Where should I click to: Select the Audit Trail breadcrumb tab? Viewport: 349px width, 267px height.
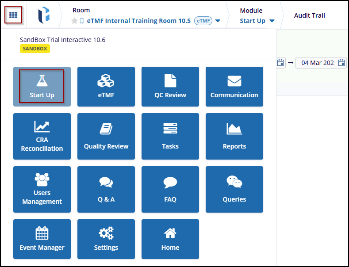point(309,15)
